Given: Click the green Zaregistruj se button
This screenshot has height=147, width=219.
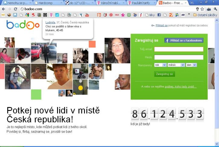Looking at the screenshot, I should click(164, 74).
